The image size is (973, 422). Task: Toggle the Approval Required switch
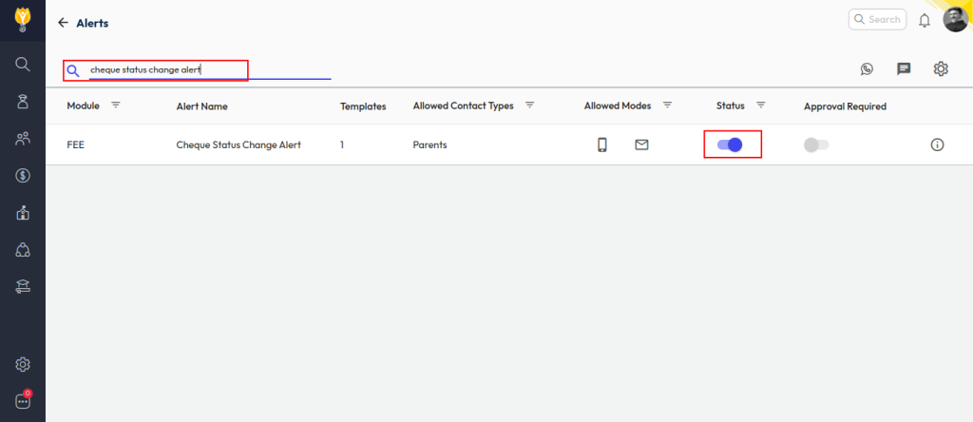pos(815,144)
